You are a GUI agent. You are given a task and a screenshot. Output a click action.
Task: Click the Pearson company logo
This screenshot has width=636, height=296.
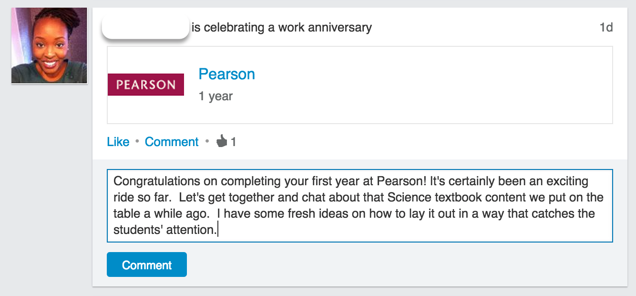145,85
